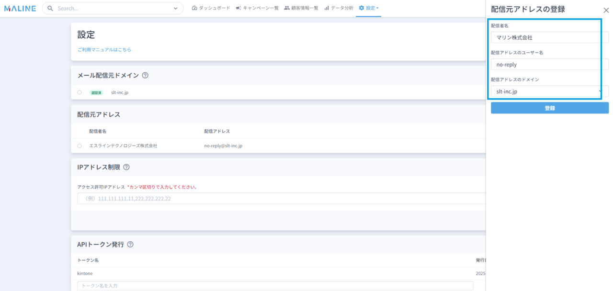
Task: Expand the 設定 dropdown menu
Action: [368, 8]
